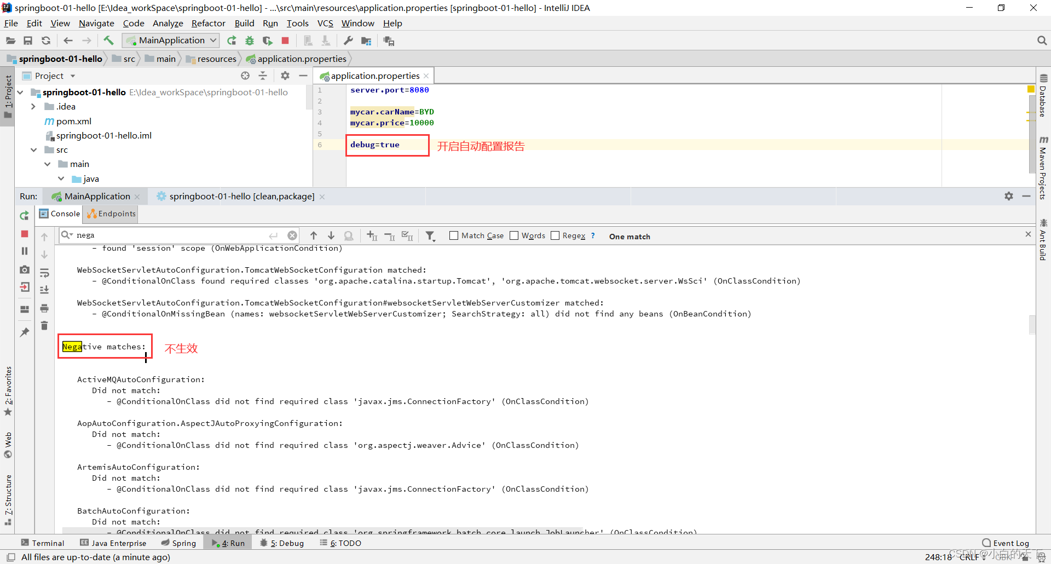Stop the application with the red square in main toolbar
1051x564 pixels.
pos(285,41)
